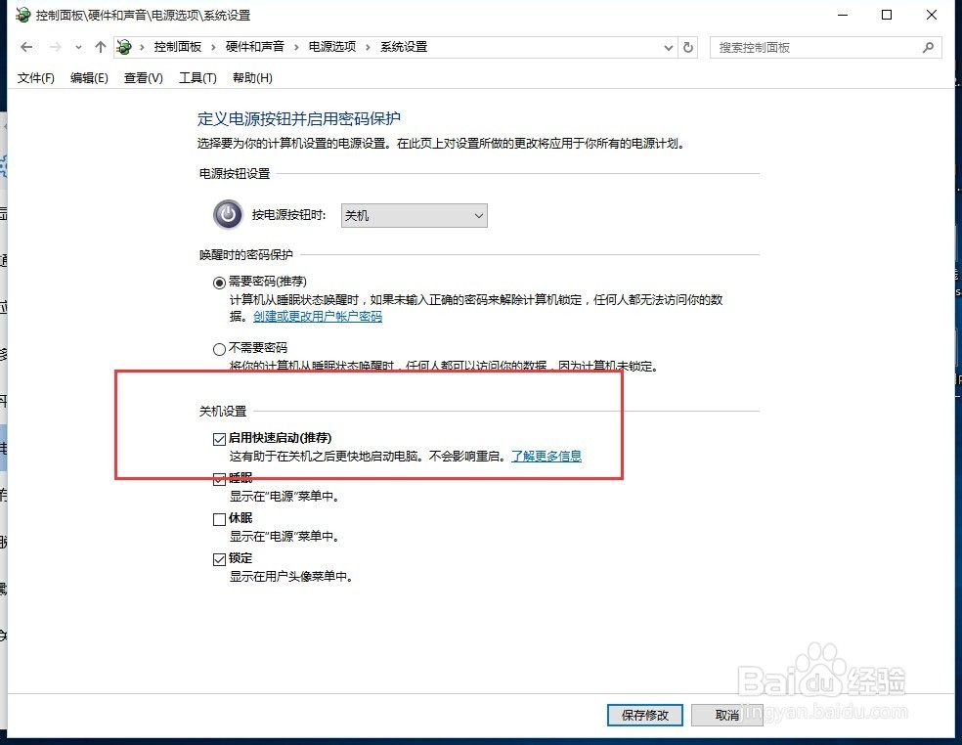The image size is (962, 745).
Task: Click the window title bar system icon
Action: (x=21, y=15)
